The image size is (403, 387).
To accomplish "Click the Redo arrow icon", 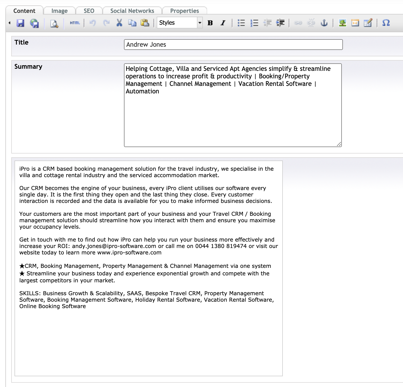I will 106,23.
